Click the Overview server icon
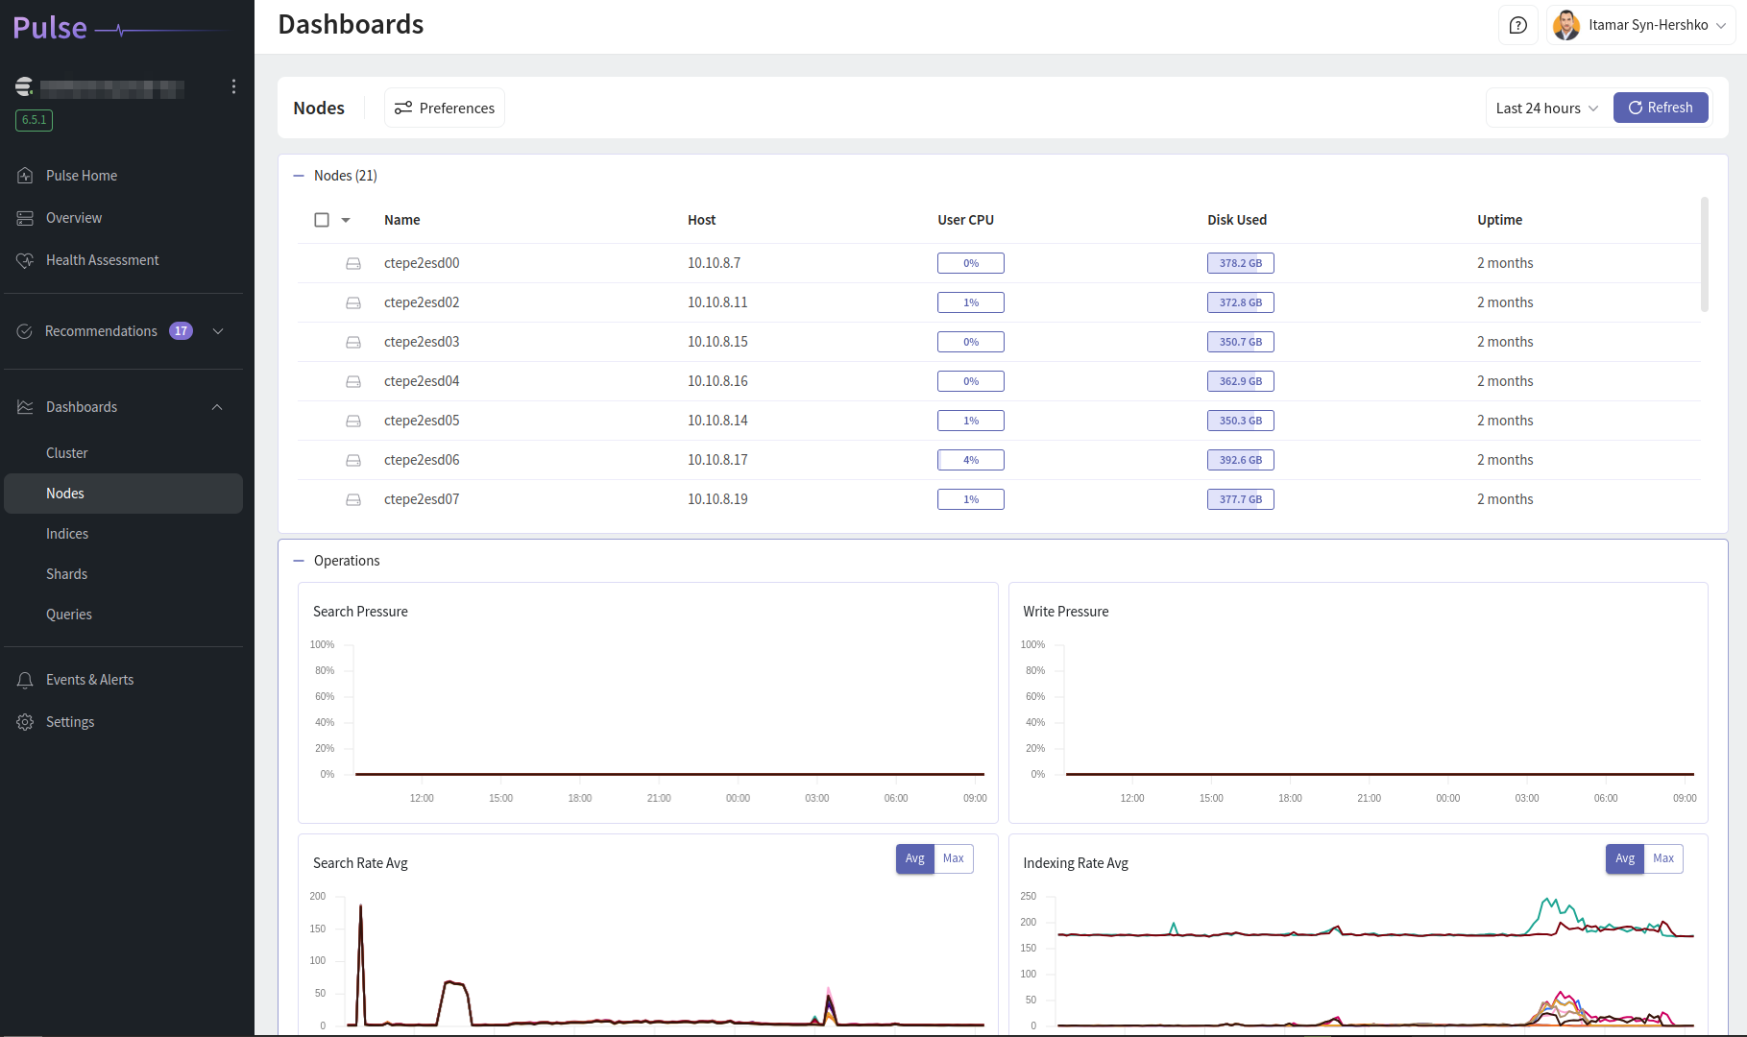Viewport: 1747px width, 1037px height. pos(25,218)
